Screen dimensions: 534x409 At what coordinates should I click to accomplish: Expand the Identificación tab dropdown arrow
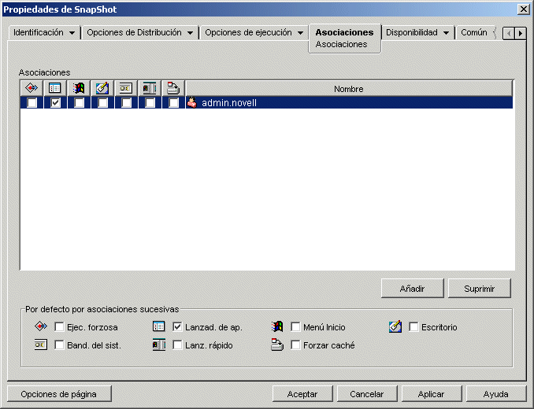click(72, 33)
